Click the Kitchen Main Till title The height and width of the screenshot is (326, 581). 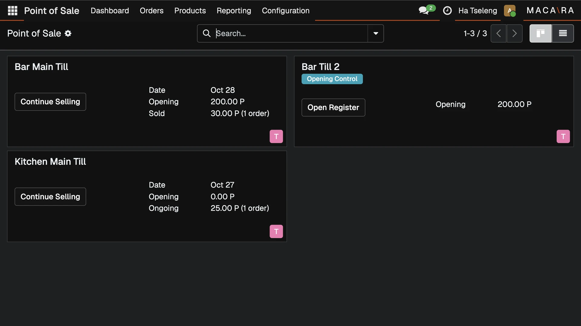coord(50,162)
